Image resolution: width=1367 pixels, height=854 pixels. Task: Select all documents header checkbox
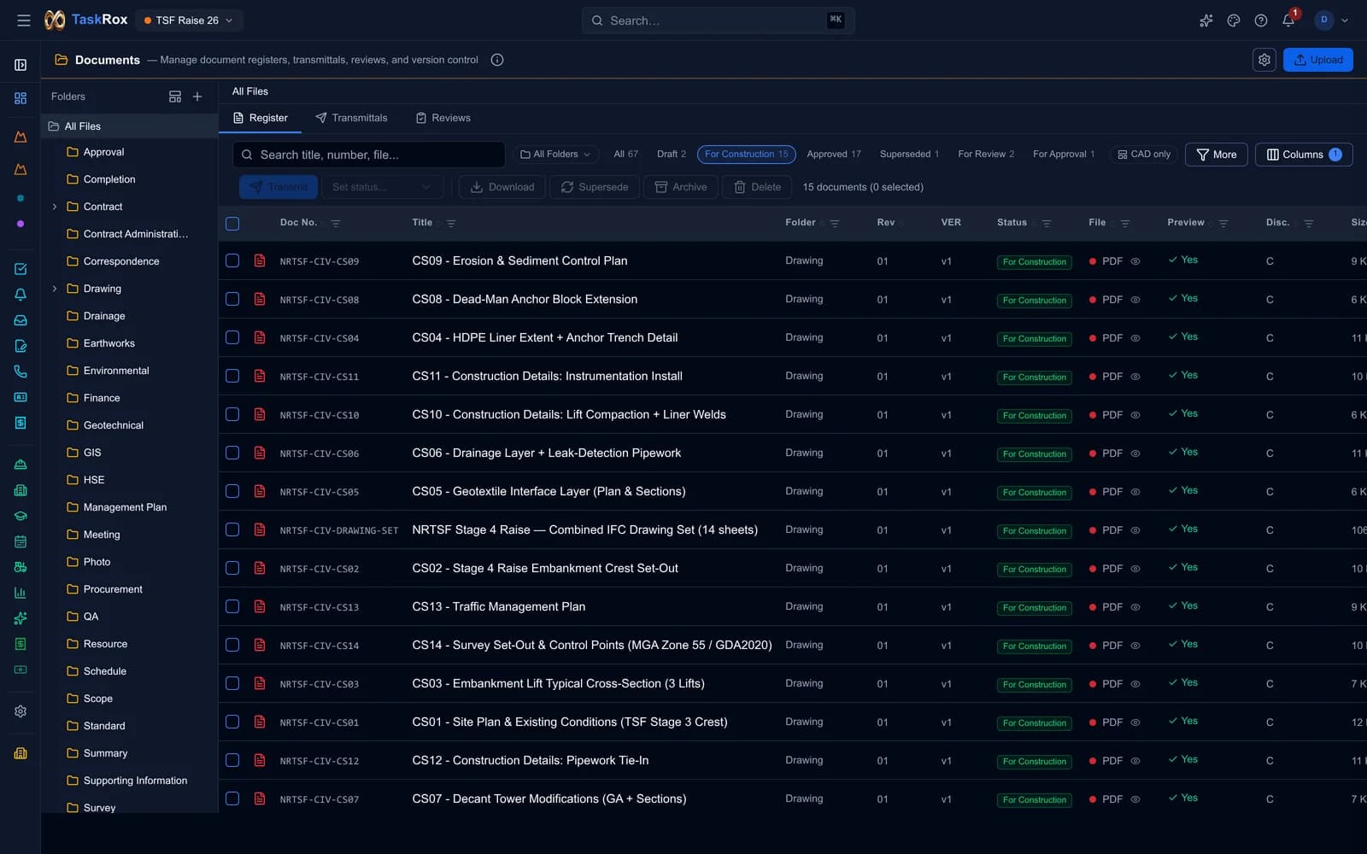pyautogui.click(x=232, y=224)
